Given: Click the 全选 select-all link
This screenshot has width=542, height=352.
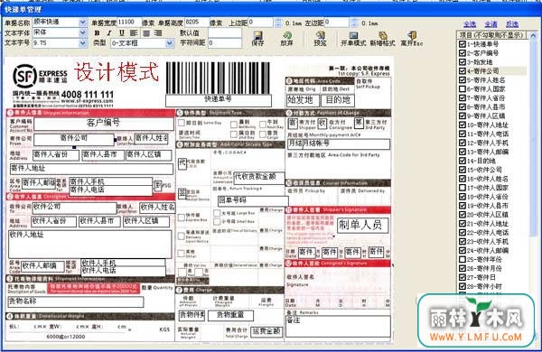Looking at the screenshot, I should [x=470, y=24].
